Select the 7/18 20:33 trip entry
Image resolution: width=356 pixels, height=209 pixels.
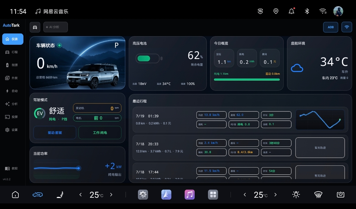(240, 148)
